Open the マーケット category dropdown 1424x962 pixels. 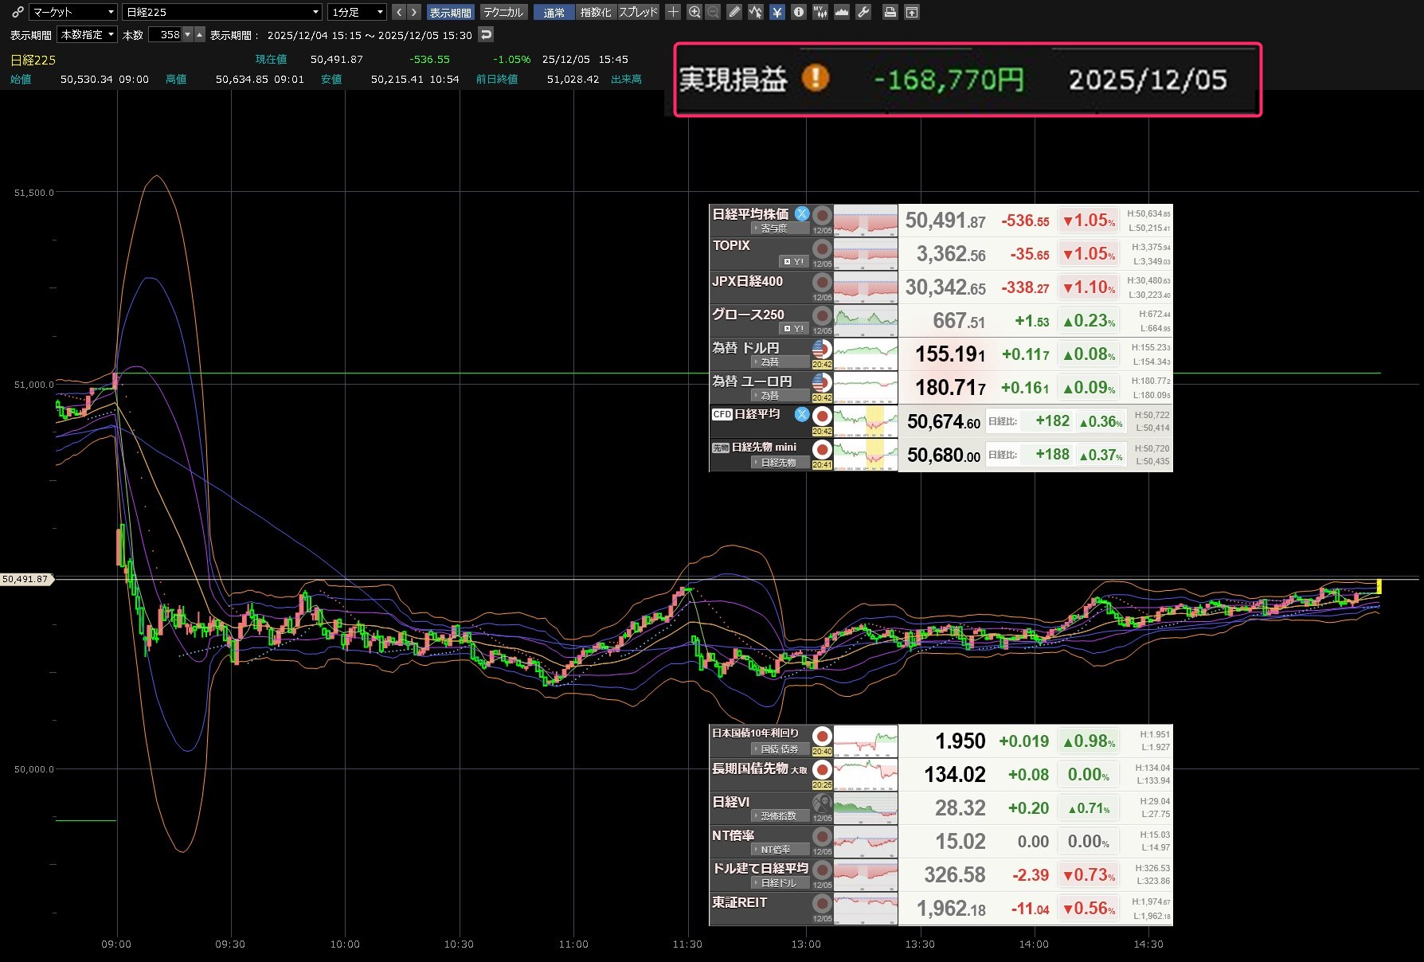point(73,12)
